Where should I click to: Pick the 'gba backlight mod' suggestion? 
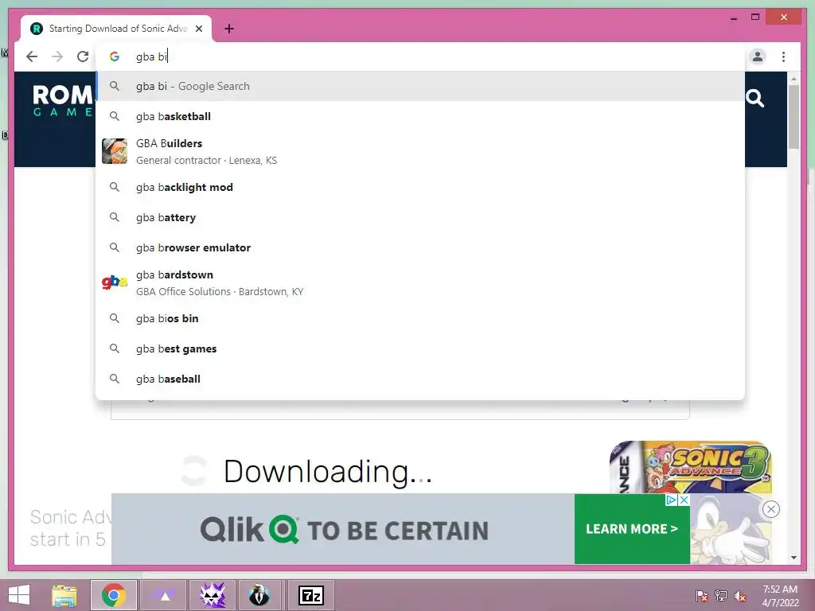pyautogui.click(x=420, y=187)
